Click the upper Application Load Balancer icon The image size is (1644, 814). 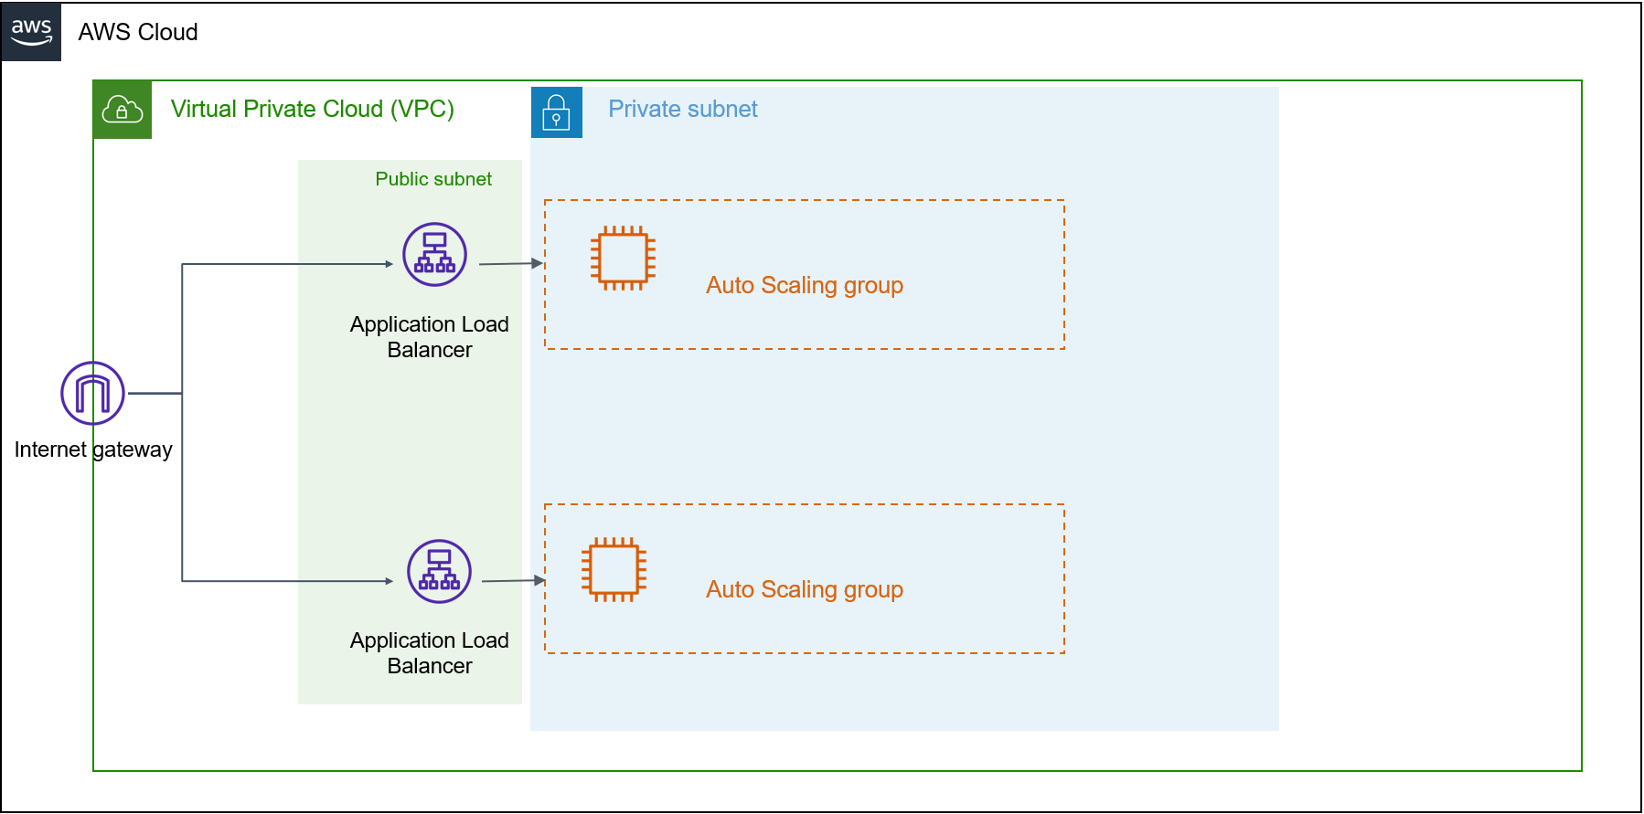point(435,254)
